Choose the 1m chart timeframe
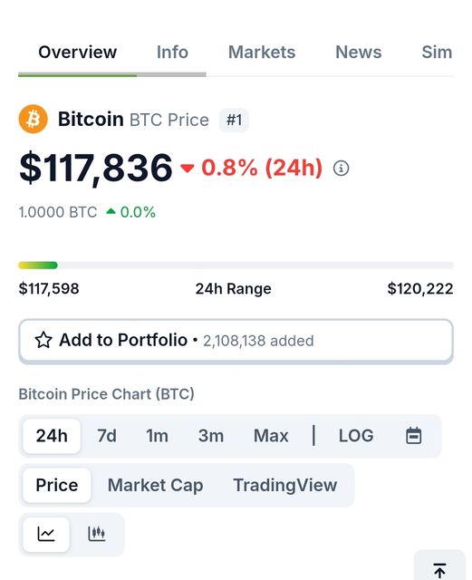The width and height of the screenshot is (472, 580). click(157, 436)
